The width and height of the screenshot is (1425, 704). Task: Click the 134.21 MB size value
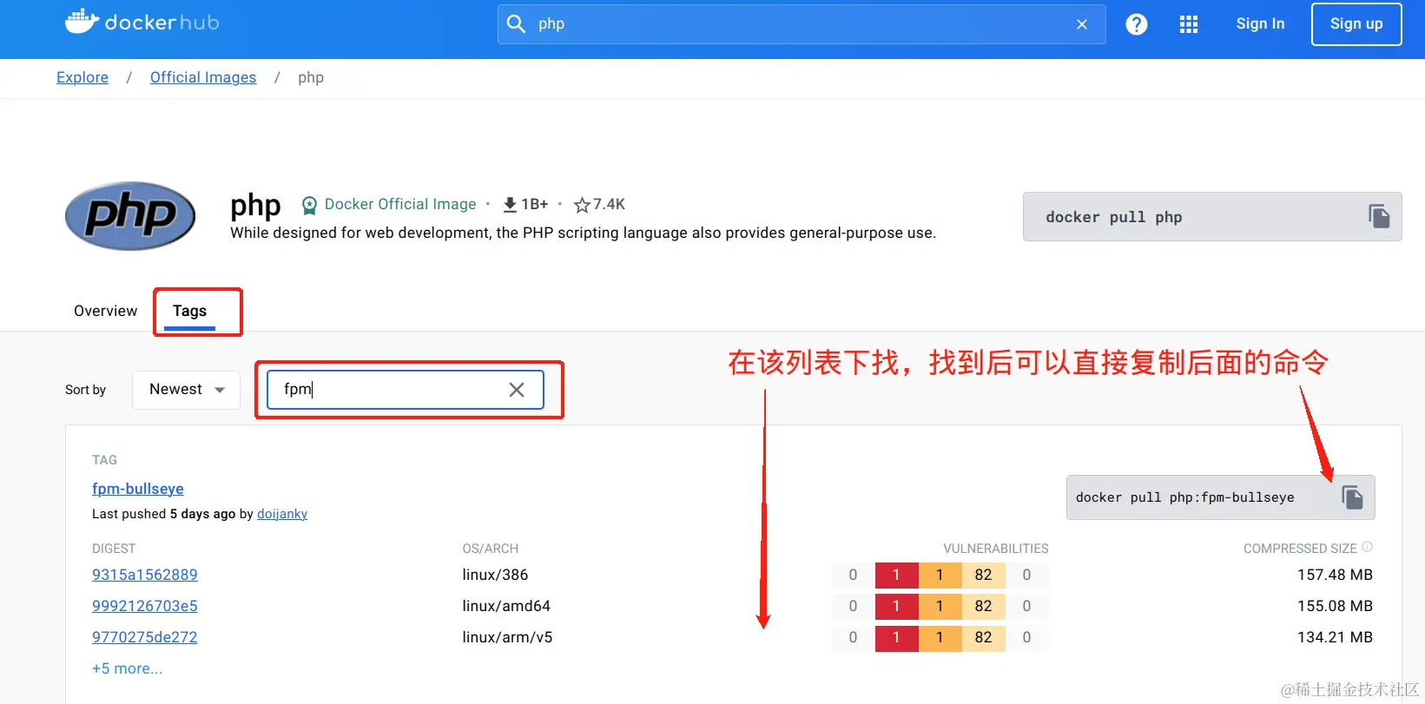(1335, 637)
